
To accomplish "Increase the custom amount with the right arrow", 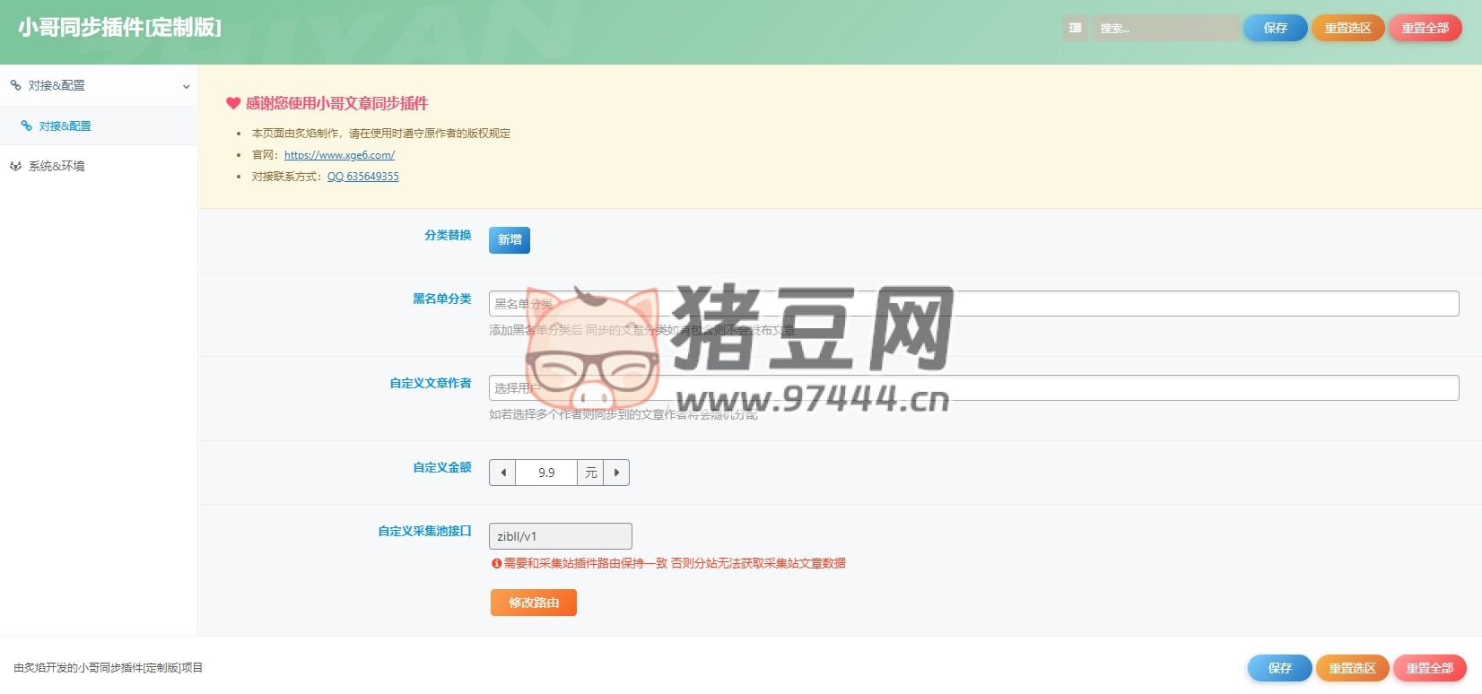I will pos(616,473).
